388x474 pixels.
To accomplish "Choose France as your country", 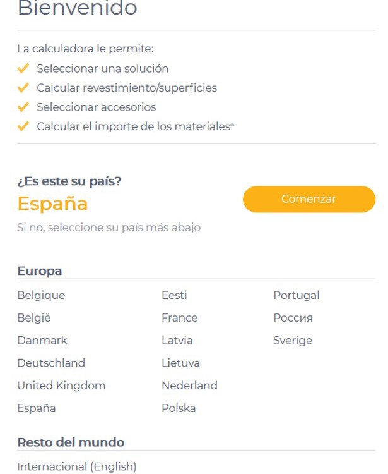I will (180, 318).
